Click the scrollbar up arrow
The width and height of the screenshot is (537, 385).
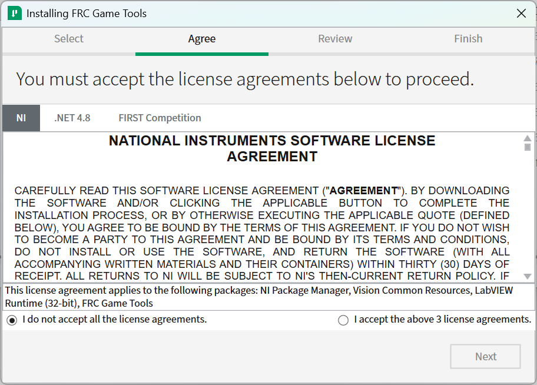528,137
